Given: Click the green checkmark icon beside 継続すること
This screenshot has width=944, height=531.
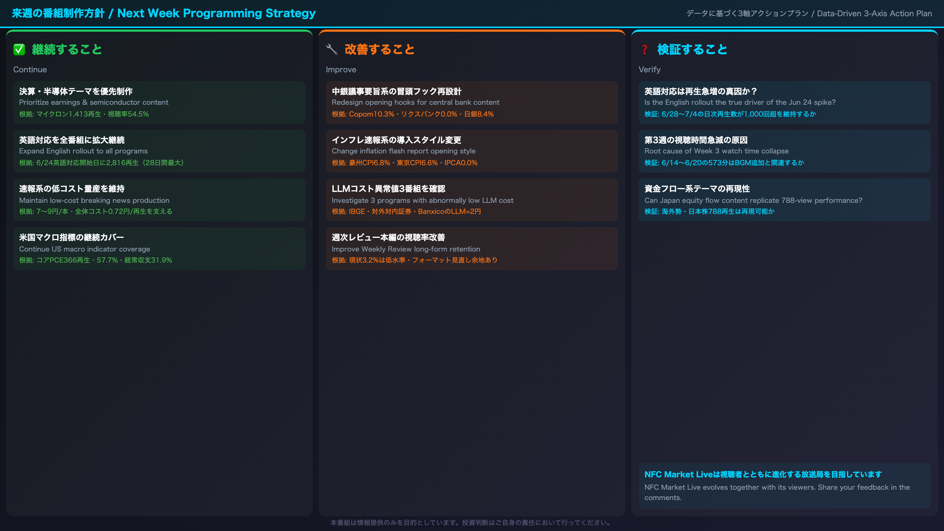Looking at the screenshot, I should [x=19, y=49].
